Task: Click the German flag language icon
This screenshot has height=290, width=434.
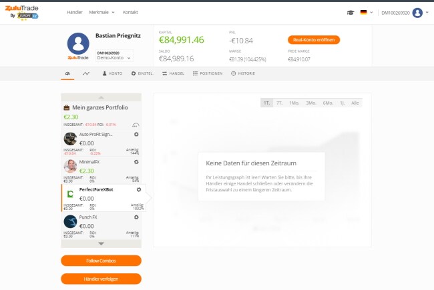Action: (363, 12)
